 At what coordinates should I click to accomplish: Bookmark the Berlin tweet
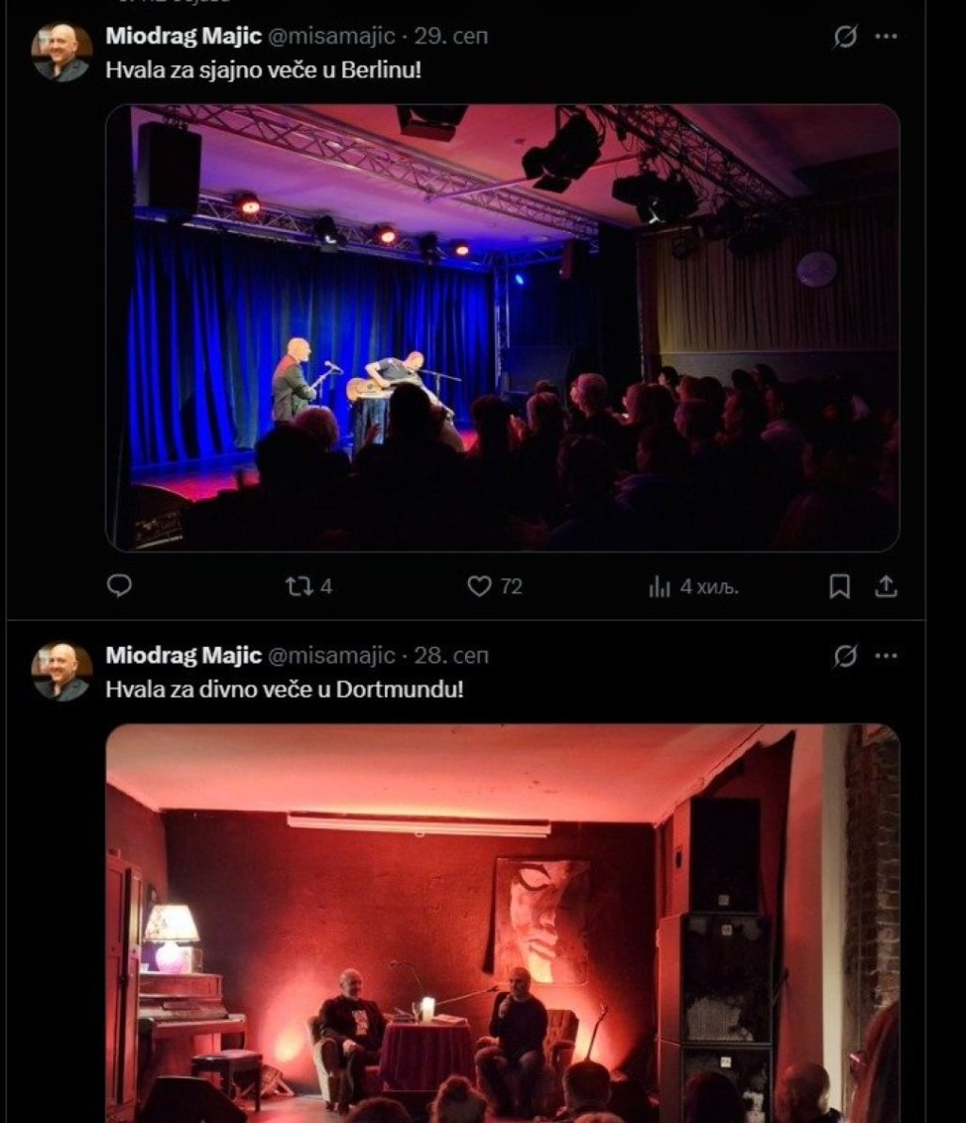pyautogui.click(x=840, y=586)
